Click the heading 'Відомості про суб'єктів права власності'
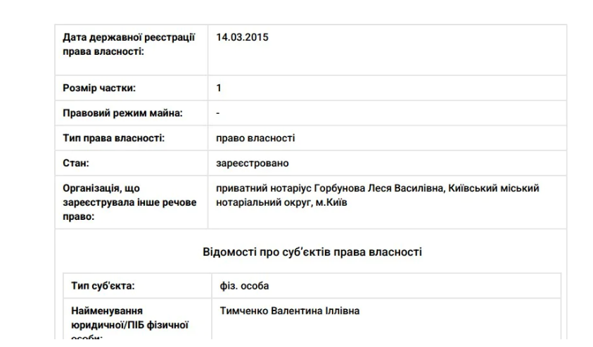The width and height of the screenshot is (593, 347). pos(312,251)
